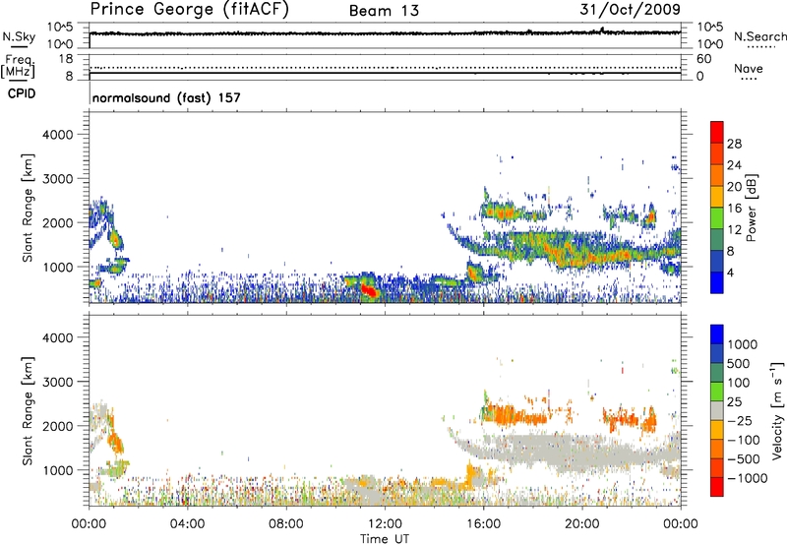Click the '25' Velocity color bar value
The image size is (787, 545).
[x=734, y=402]
